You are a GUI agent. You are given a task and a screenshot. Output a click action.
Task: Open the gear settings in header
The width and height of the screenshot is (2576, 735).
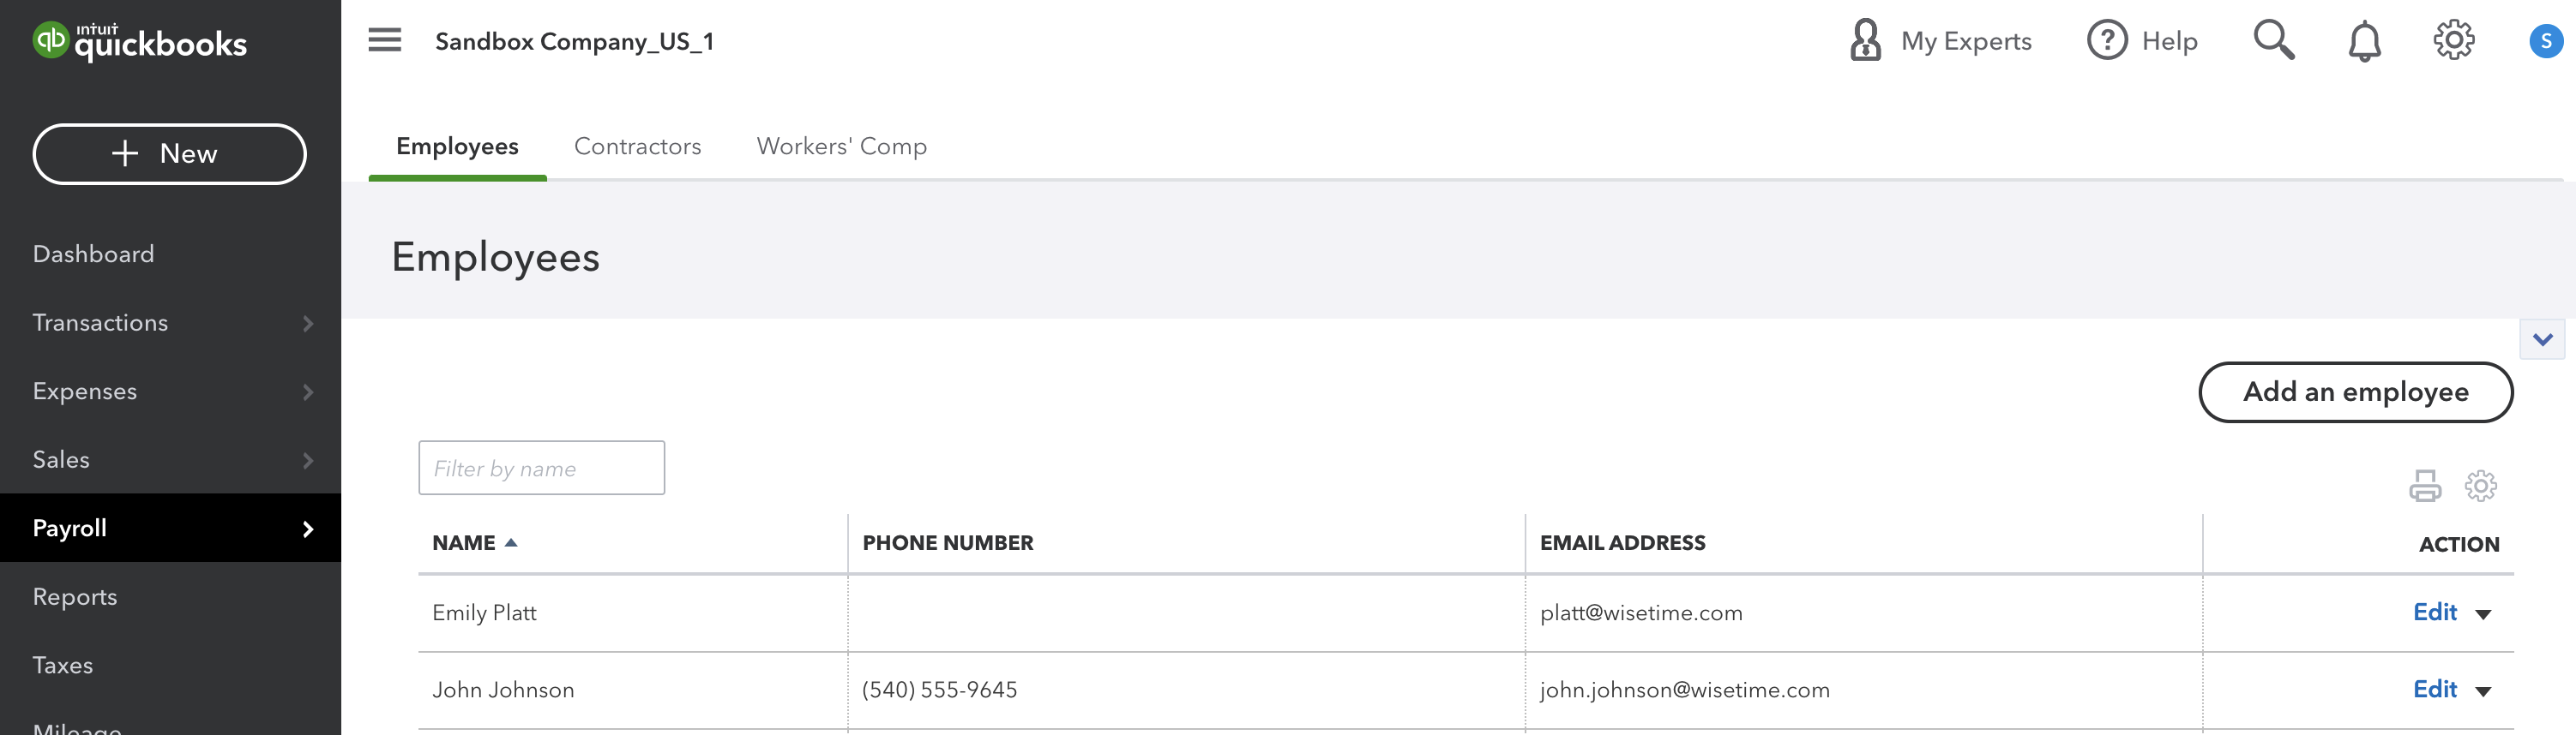tap(2453, 40)
